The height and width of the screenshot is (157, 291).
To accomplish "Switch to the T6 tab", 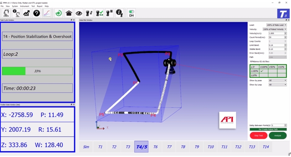I will [x=155, y=147].
